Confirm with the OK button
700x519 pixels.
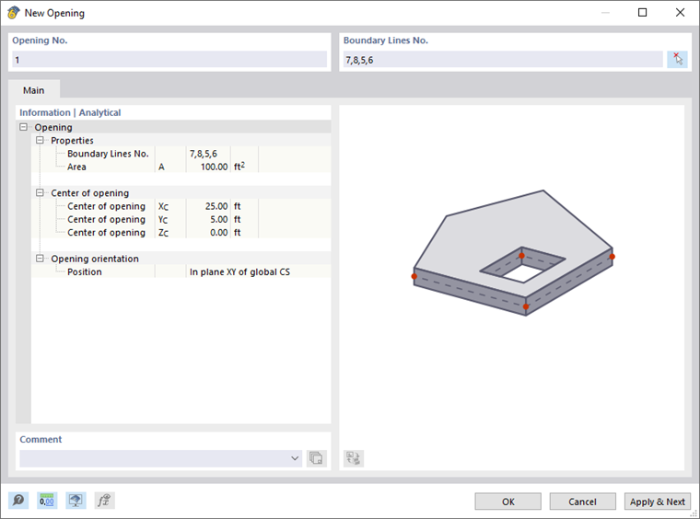[x=508, y=502]
